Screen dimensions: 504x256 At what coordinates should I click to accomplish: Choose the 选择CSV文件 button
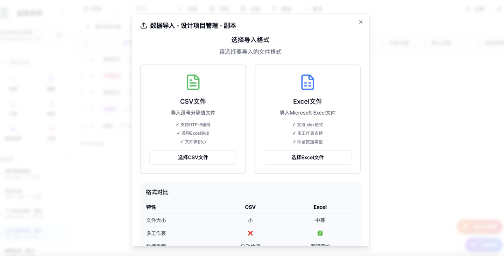[x=193, y=158]
